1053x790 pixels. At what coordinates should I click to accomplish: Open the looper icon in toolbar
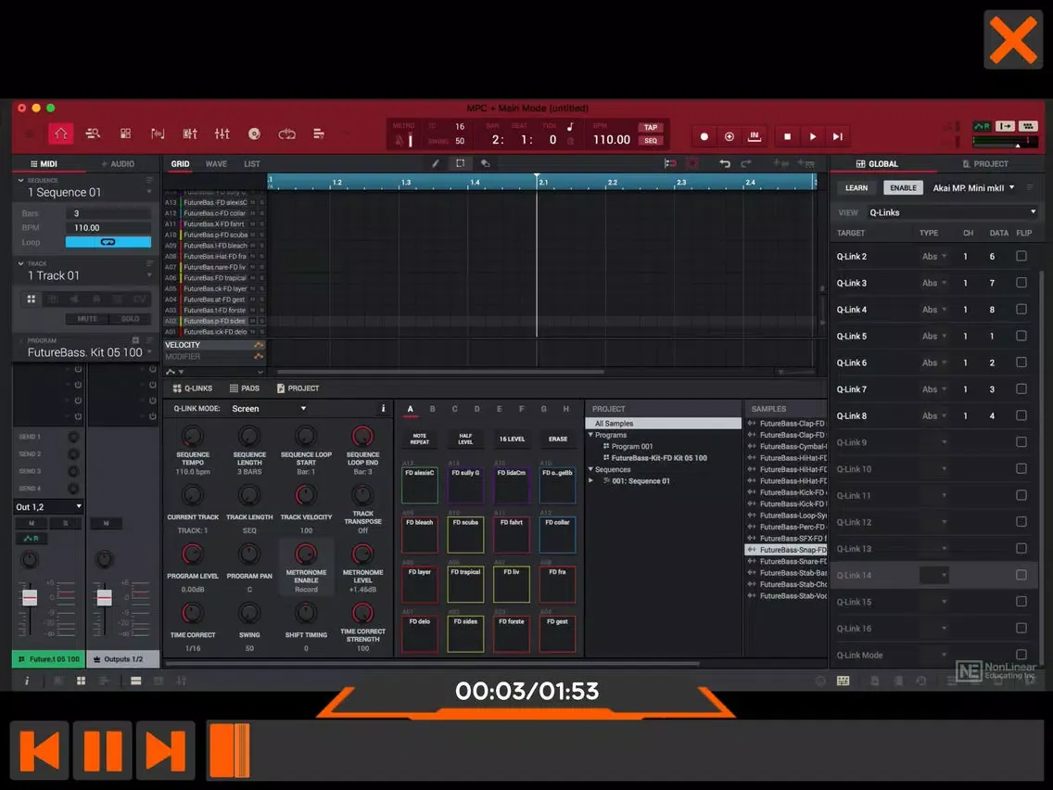point(286,134)
